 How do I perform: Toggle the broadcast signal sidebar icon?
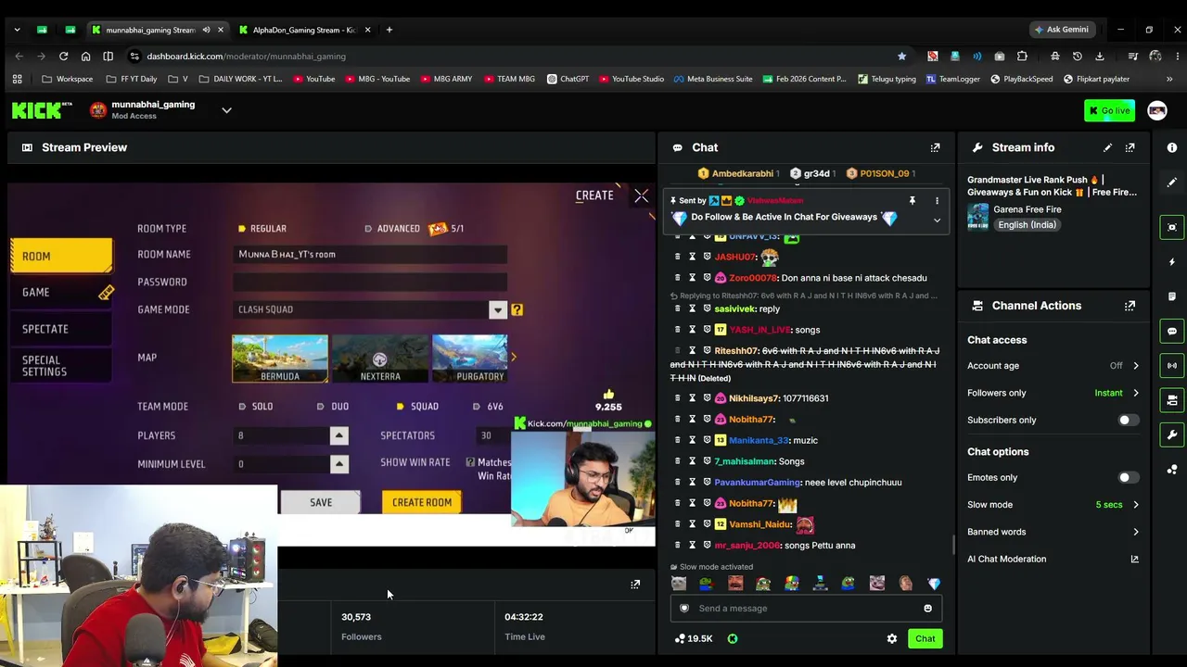pyautogui.click(x=1172, y=366)
